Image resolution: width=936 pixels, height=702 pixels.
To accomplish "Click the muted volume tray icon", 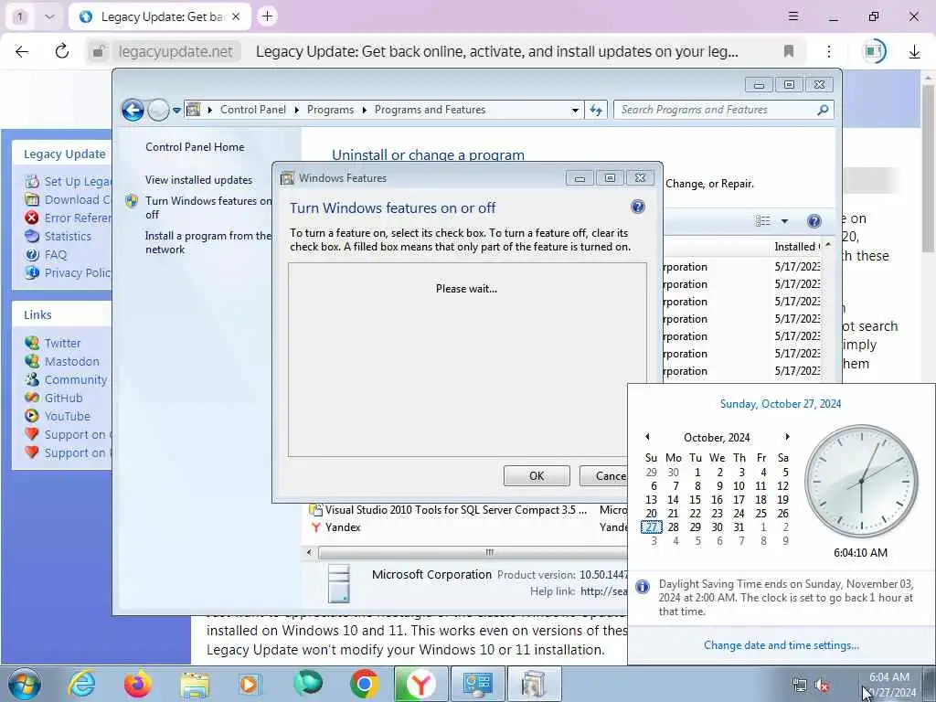I will pos(822,686).
